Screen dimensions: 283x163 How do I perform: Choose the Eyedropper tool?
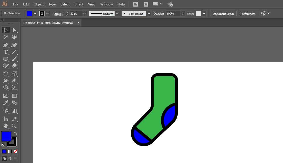tap(5, 103)
